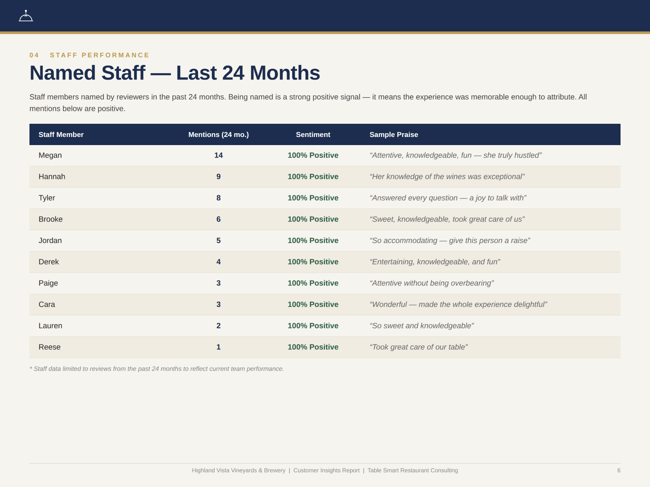Click '100% Positive' in Hannah's row

(313, 177)
